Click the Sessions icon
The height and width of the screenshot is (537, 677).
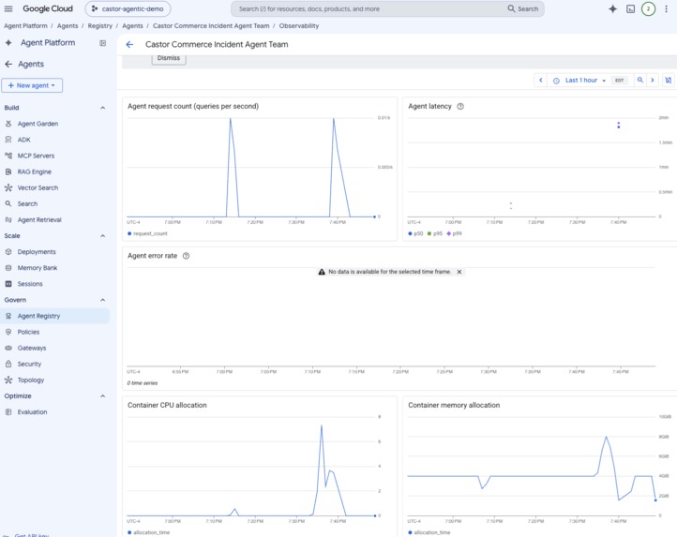pos(8,284)
